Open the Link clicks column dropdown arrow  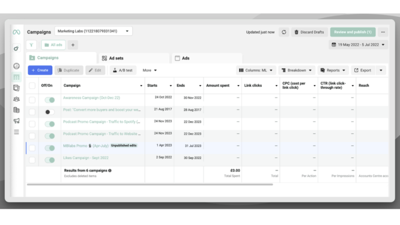tap(276, 86)
